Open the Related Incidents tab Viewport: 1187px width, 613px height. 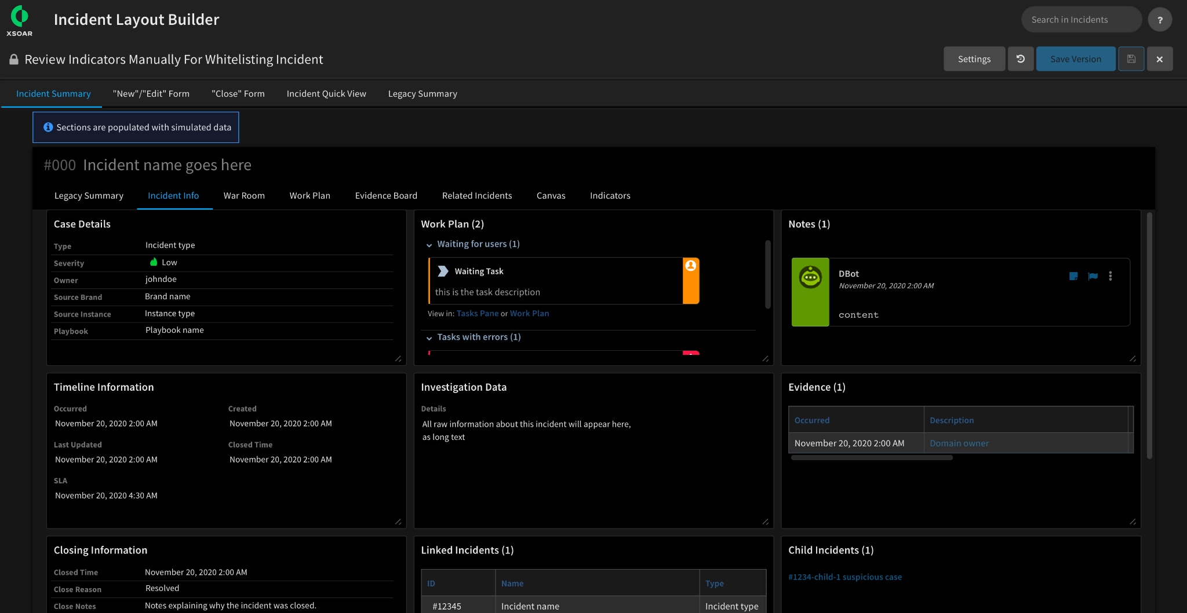click(477, 196)
